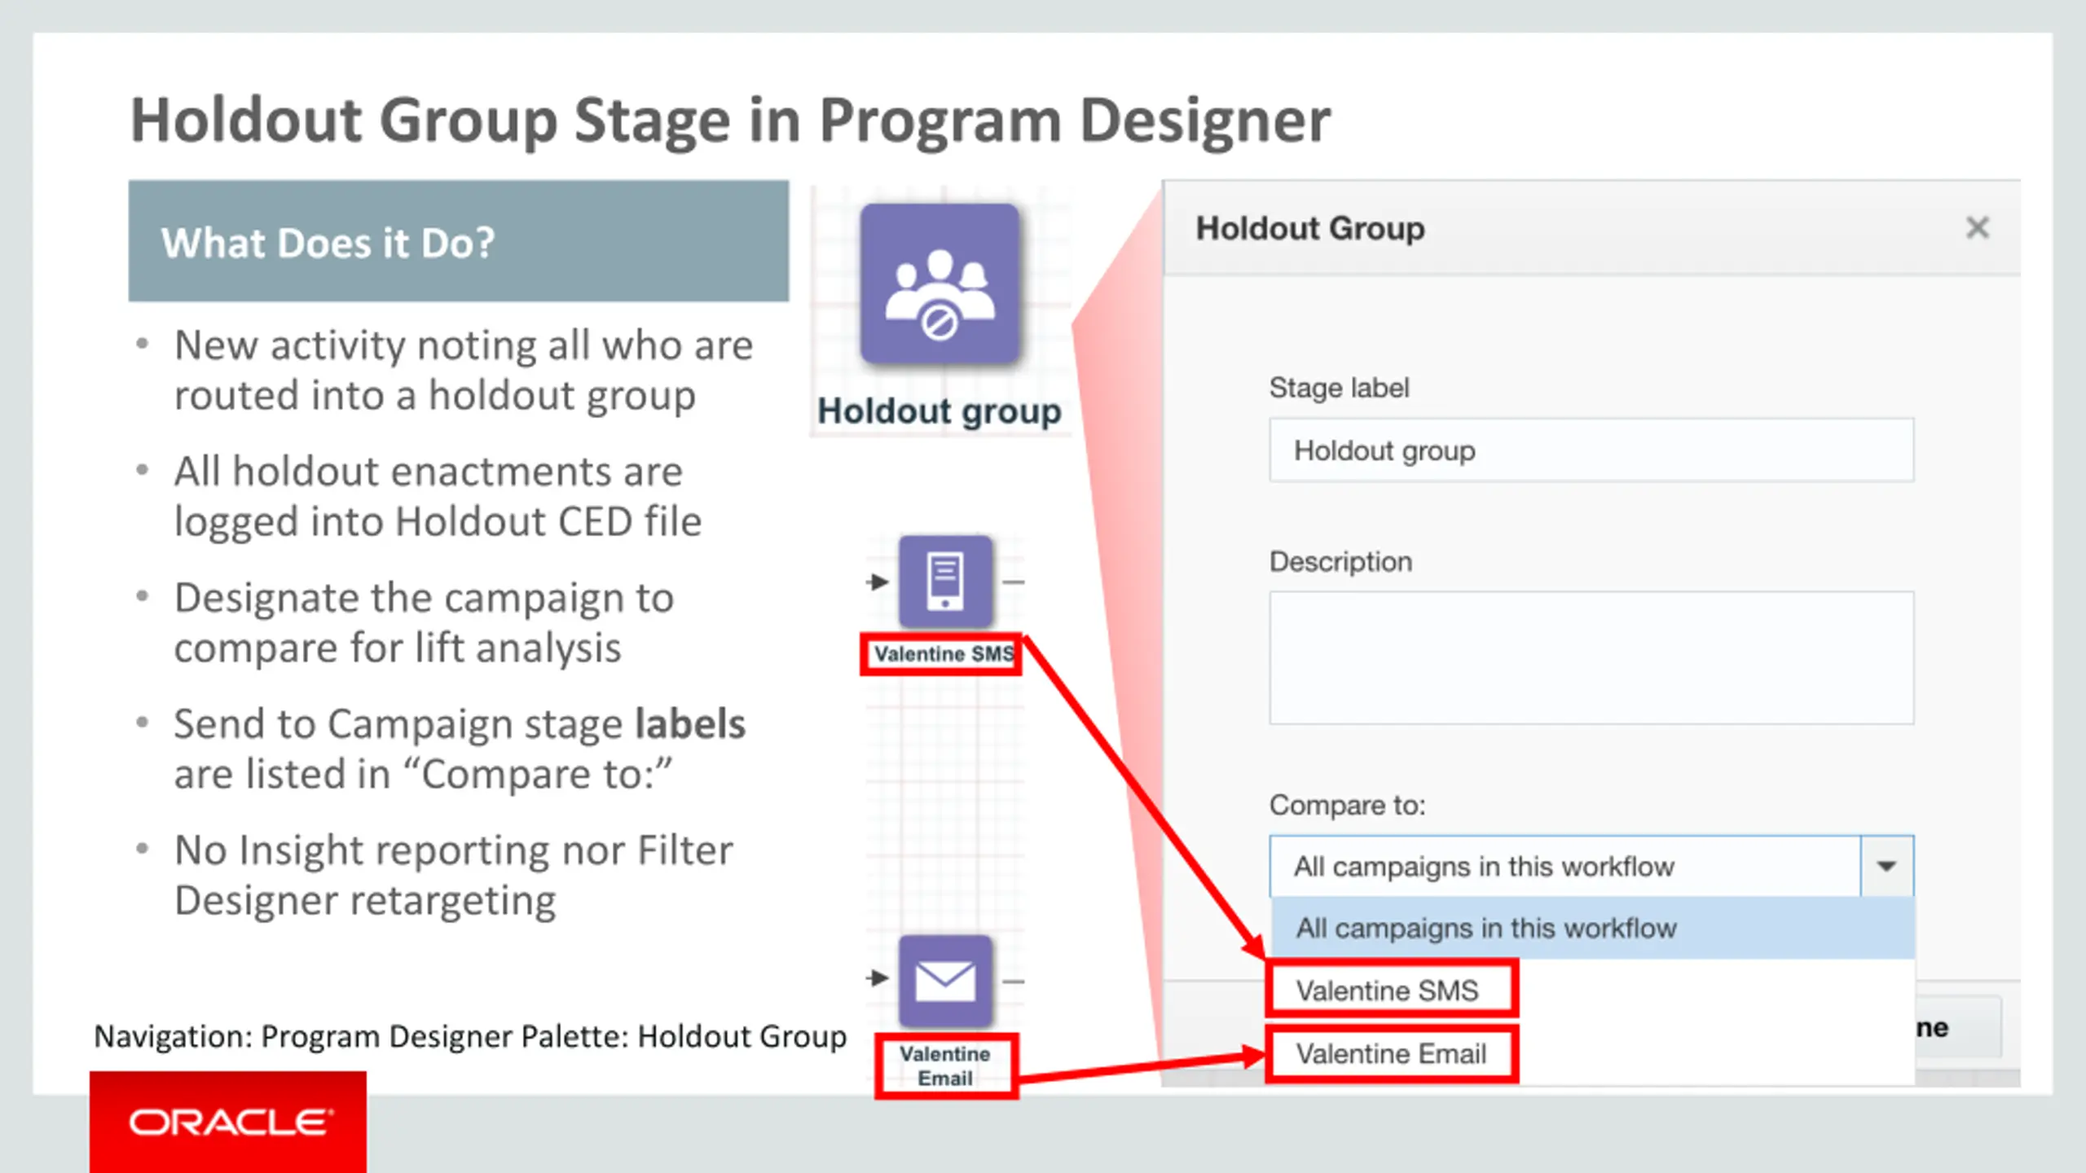Image resolution: width=2086 pixels, height=1173 pixels.
Task: Open the Compare to dropdown arrow
Action: pos(1886,866)
